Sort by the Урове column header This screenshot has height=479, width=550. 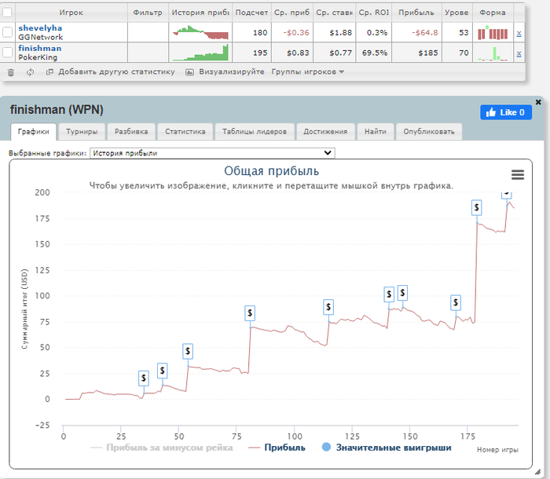click(456, 13)
